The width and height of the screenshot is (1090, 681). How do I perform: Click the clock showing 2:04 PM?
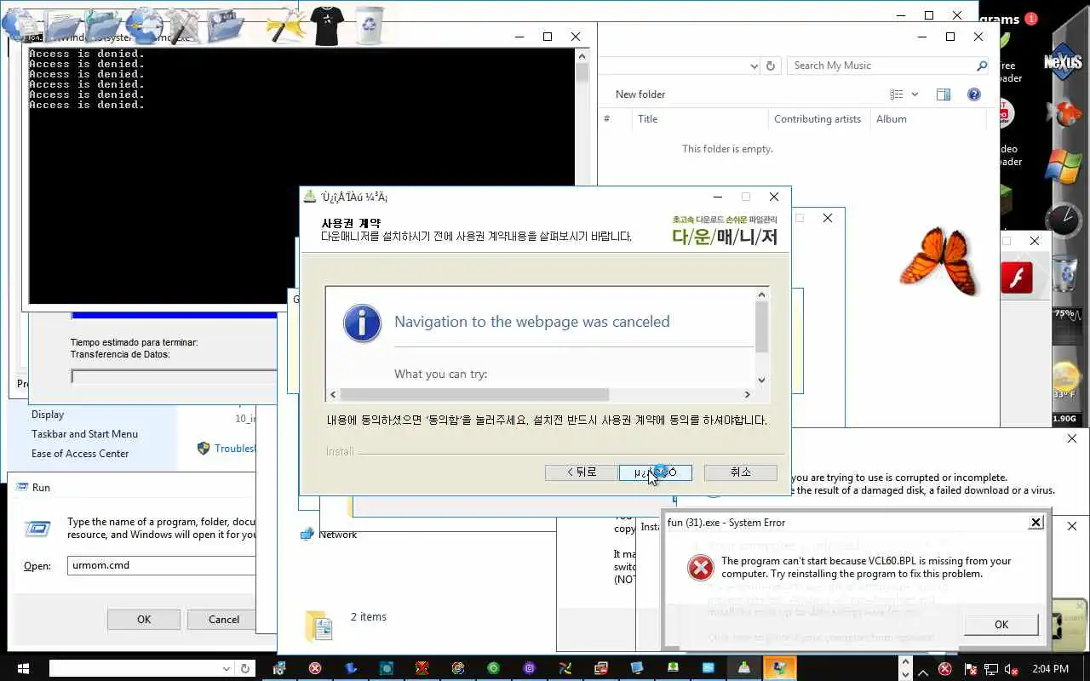click(1049, 669)
